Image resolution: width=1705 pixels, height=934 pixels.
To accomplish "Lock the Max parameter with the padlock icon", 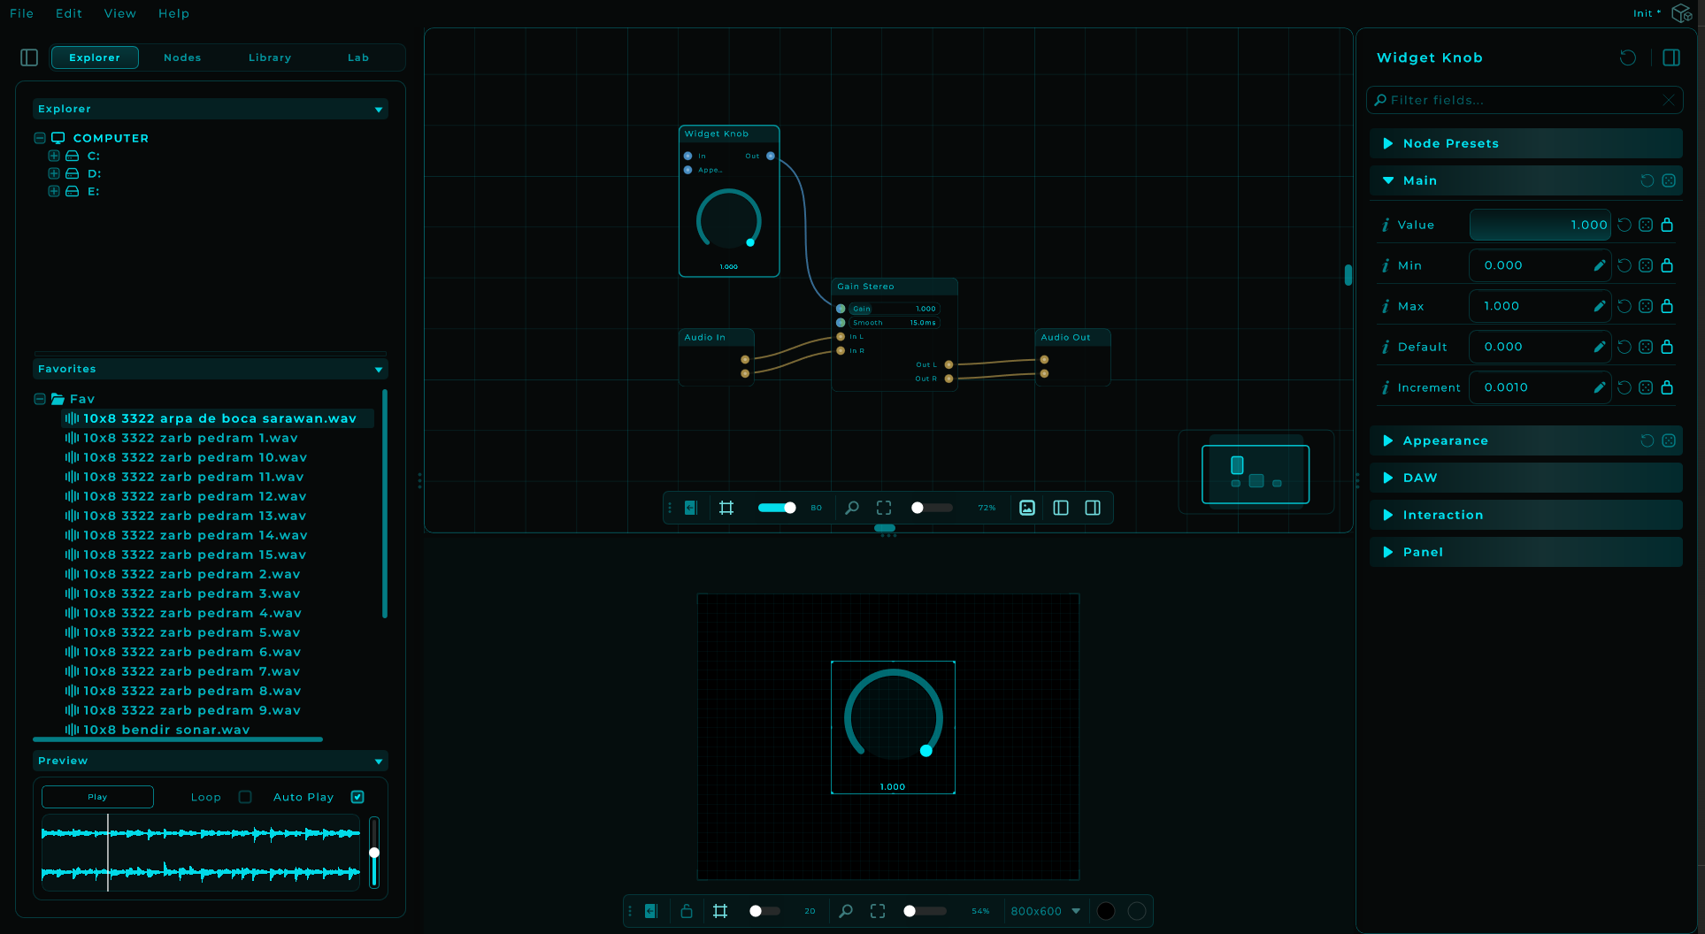I will (1667, 306).
